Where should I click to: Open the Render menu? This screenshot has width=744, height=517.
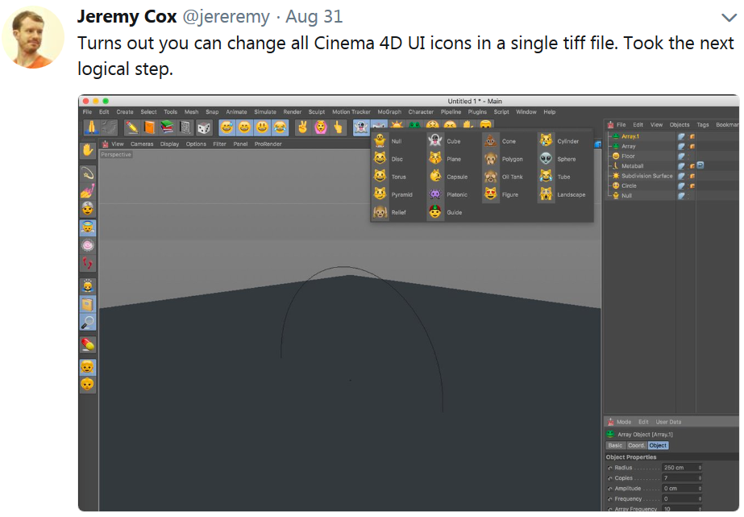293,112
